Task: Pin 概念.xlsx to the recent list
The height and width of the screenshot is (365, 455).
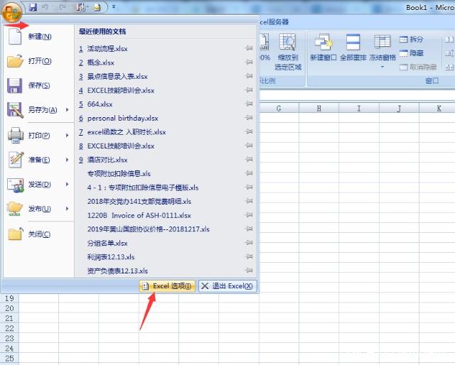Action: coord(249,62)
